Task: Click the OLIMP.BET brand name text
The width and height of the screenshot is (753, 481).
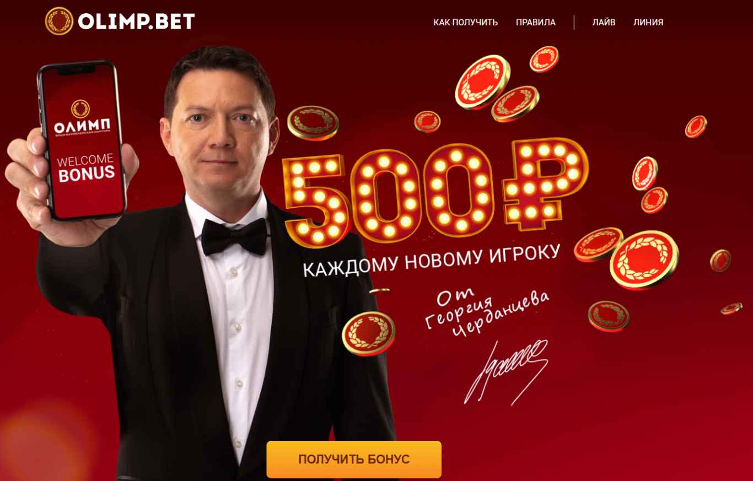Action: 136,21
